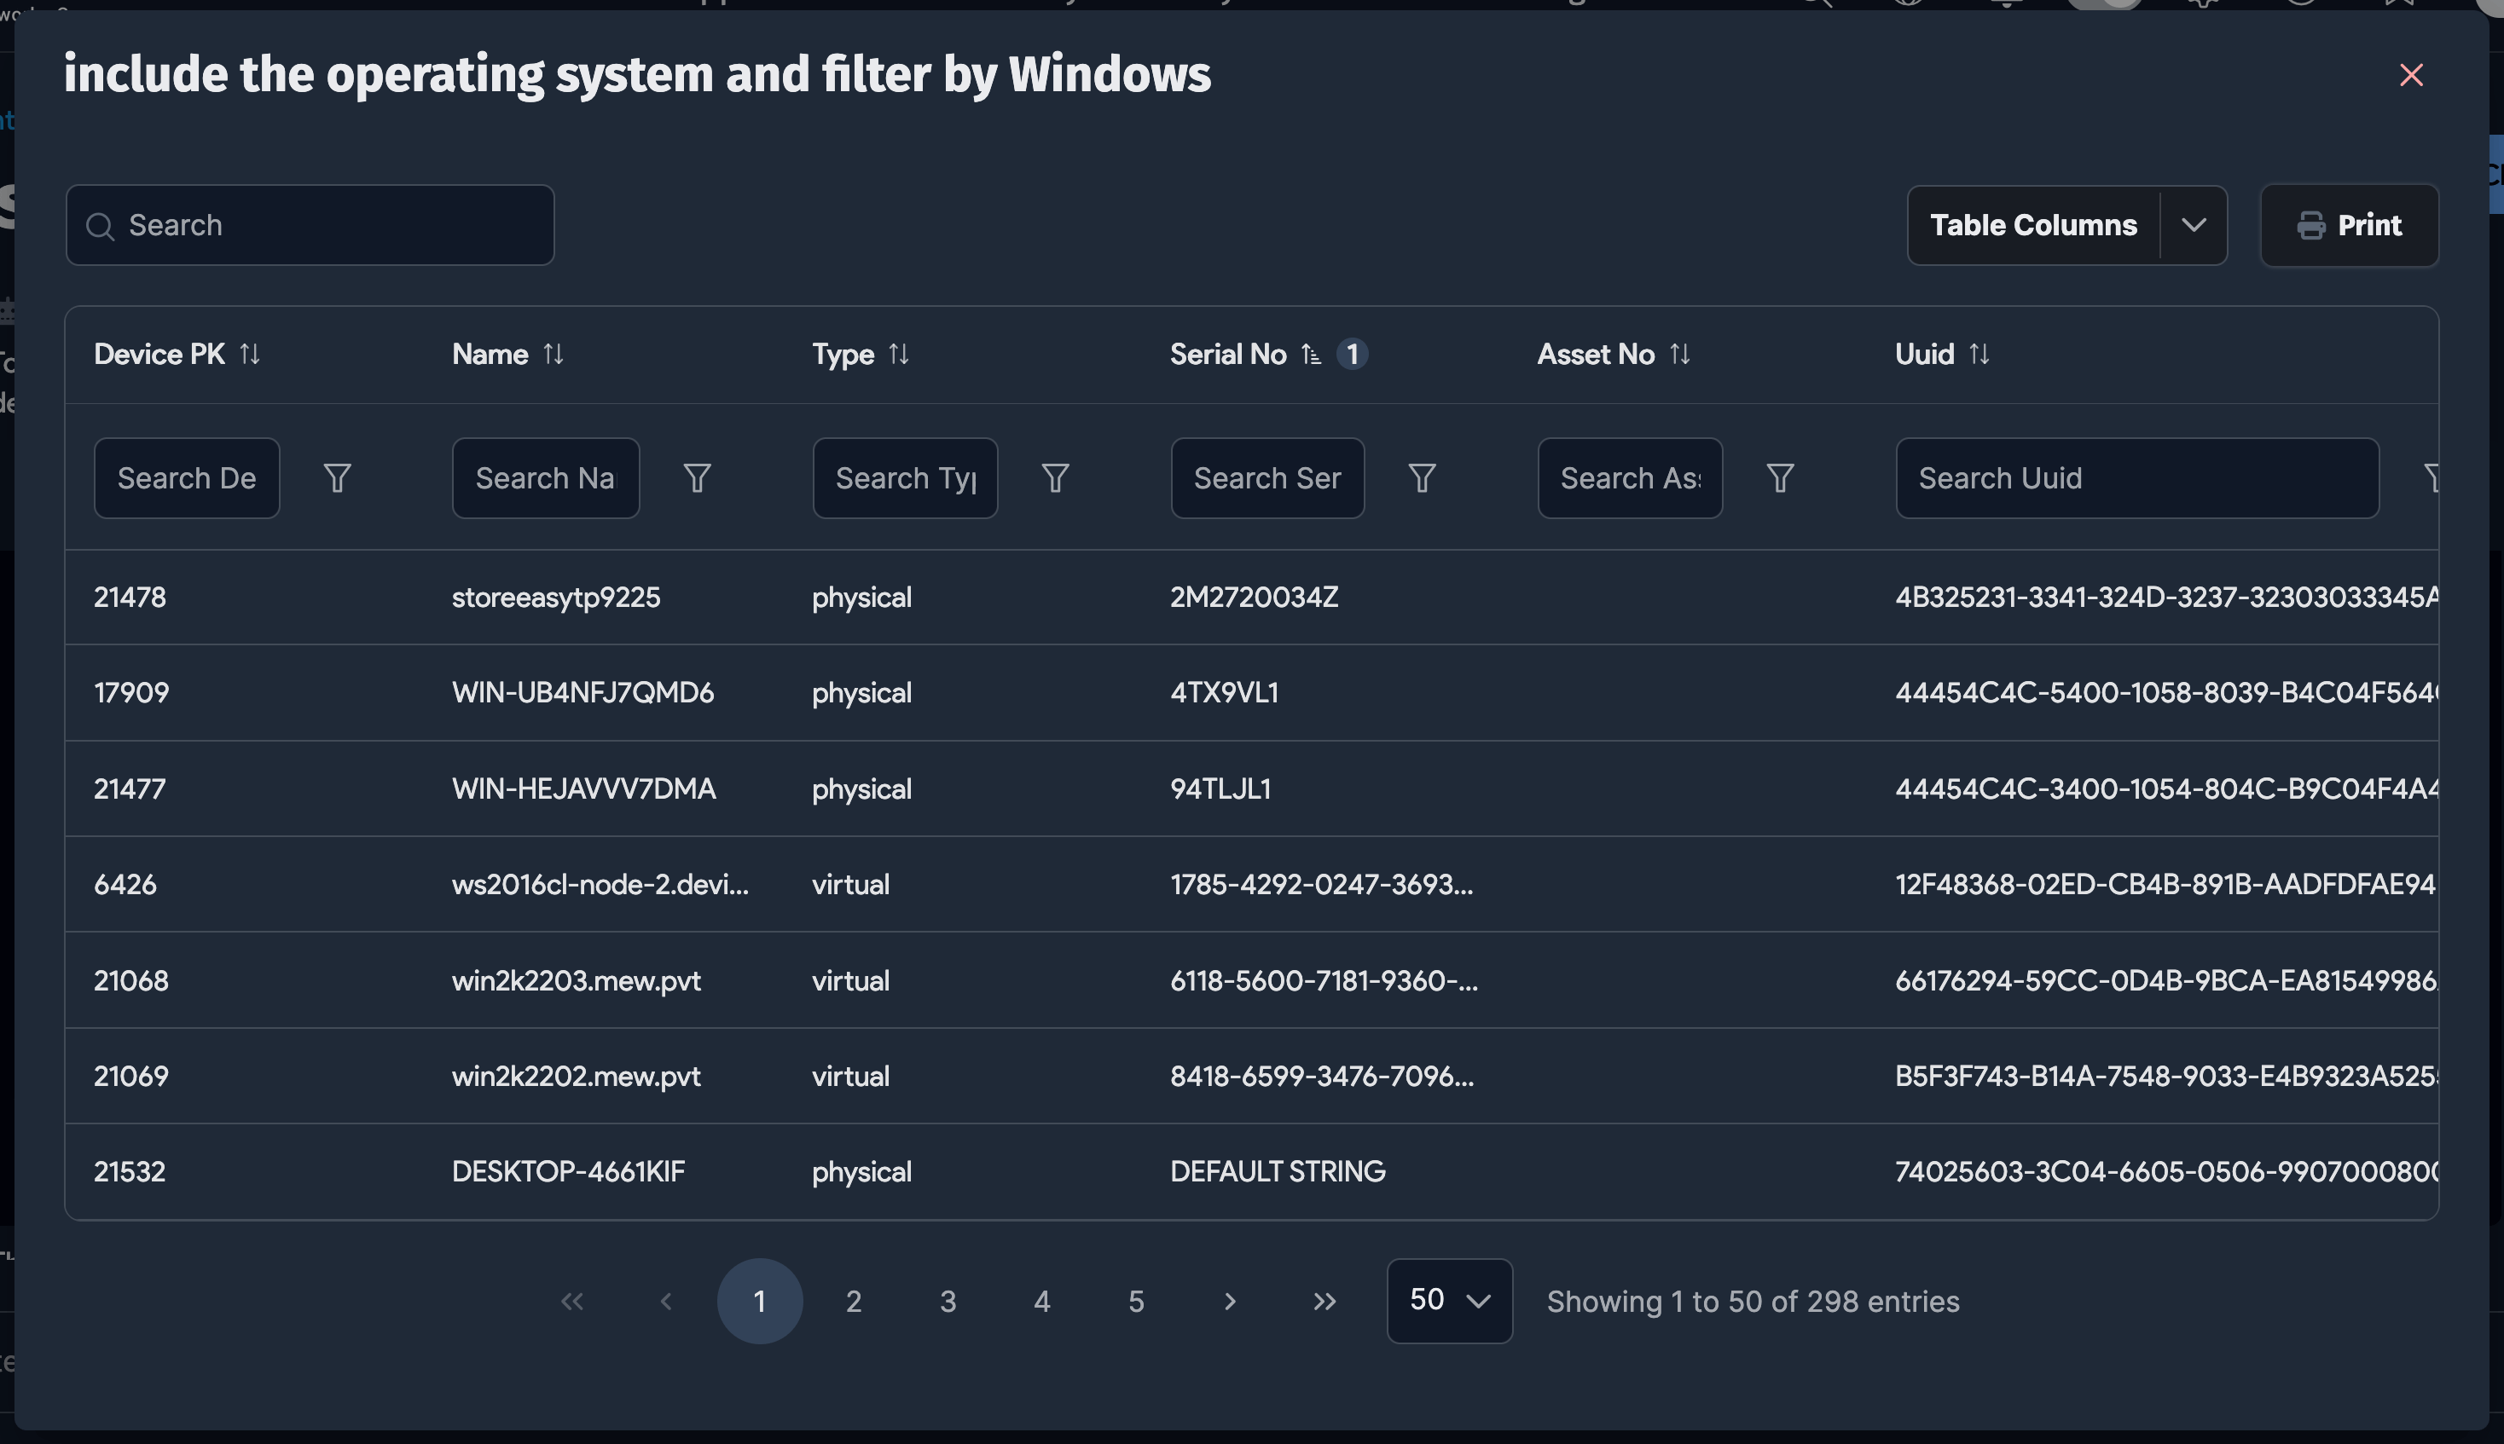
Task: Click the Device PK sort icon
Action: pos(250,354)
